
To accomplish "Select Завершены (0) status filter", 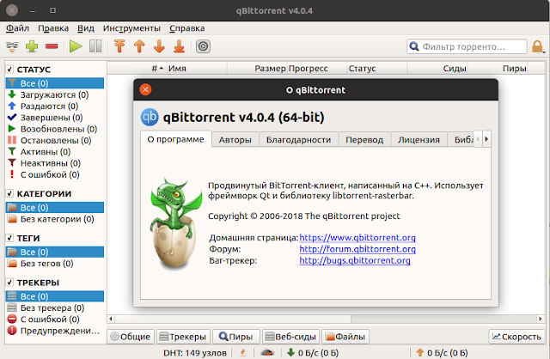I will click(x=55, y=118).
